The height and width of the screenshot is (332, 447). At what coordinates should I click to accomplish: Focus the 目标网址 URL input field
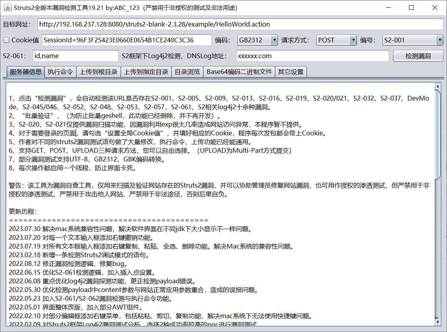click(x=240, y=24)
